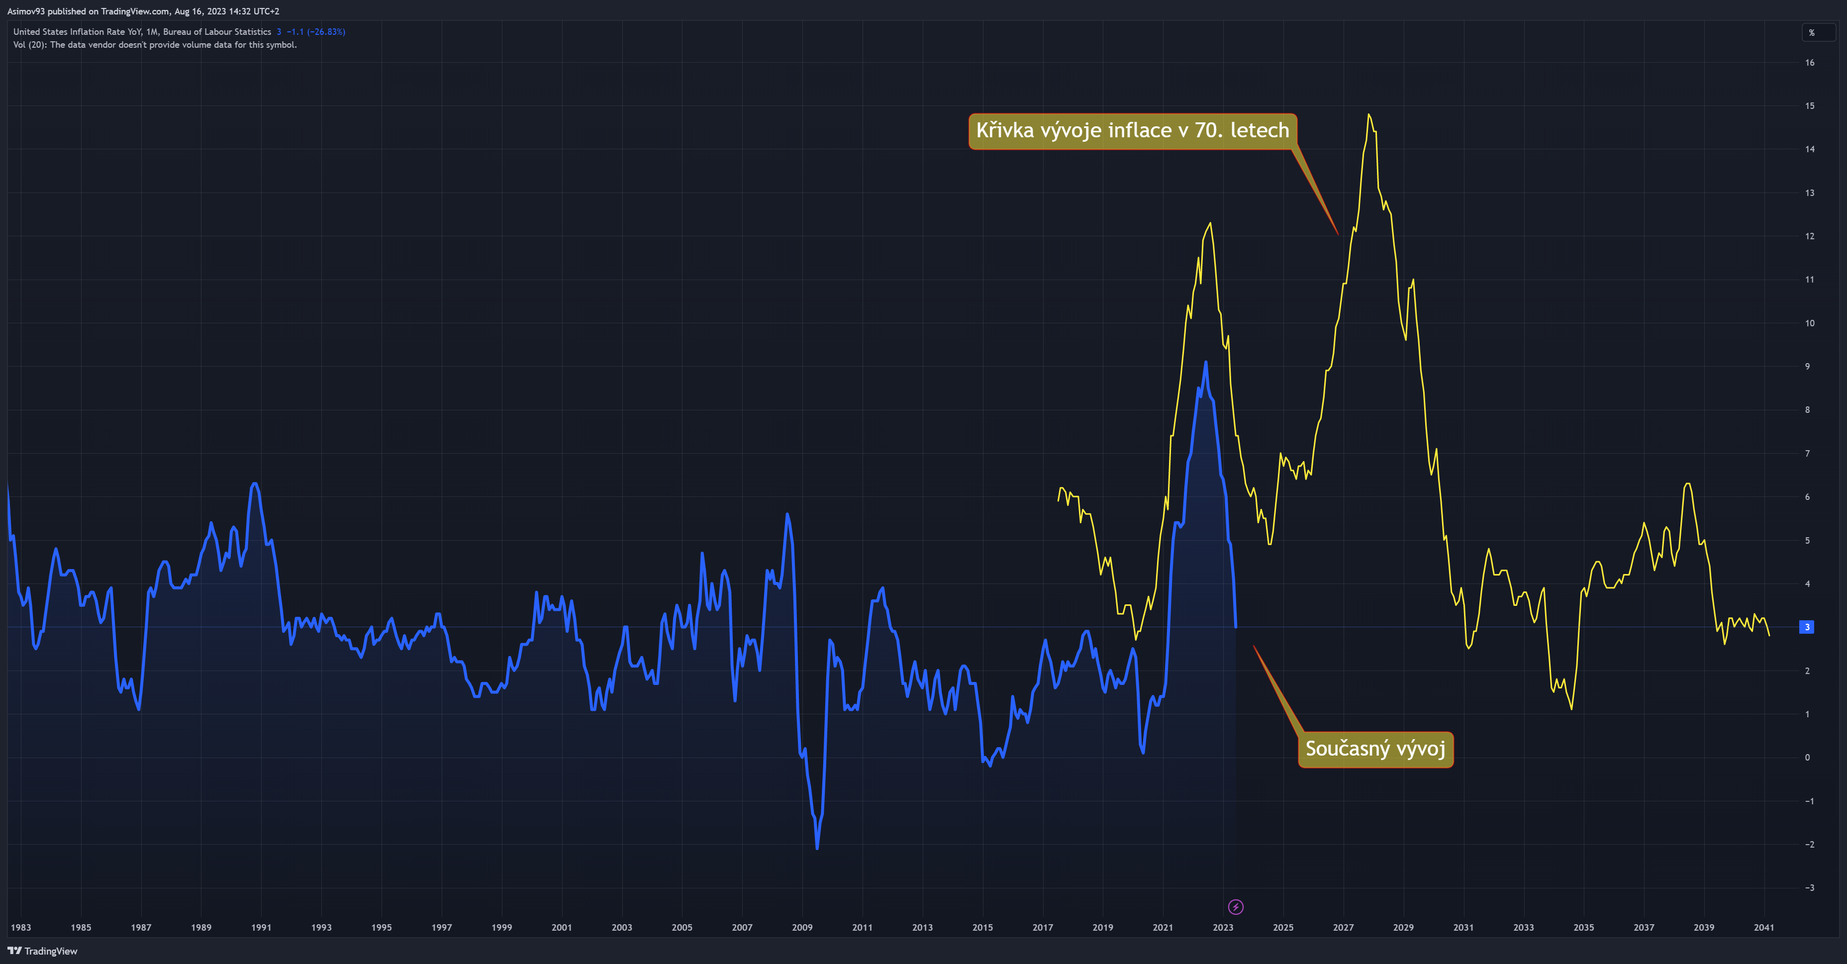Screen dimensions: 1847x964
Task: Click the 1983 label on time axis
Action: click(21, 928)
